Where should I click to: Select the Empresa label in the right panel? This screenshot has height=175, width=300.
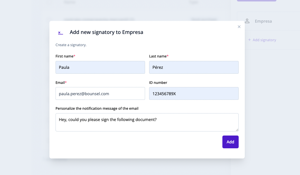[x=263, y=21]
